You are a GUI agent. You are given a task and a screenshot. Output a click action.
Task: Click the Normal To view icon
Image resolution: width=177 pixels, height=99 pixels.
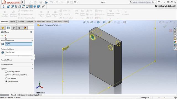[x=4, y=7]
